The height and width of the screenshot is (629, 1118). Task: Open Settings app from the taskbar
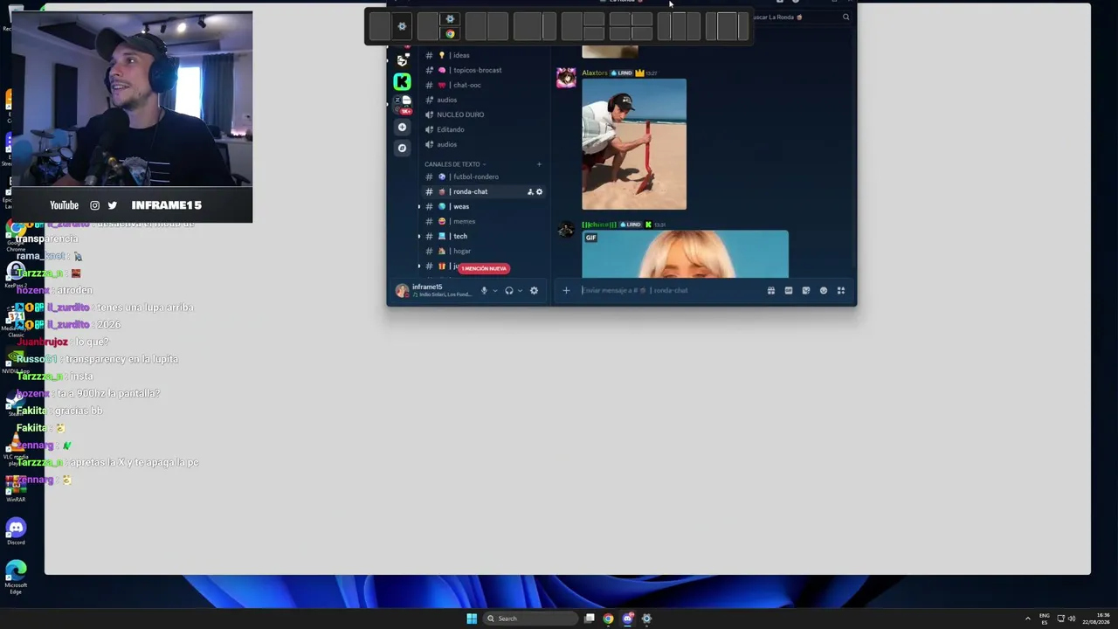tap(646, 619)
